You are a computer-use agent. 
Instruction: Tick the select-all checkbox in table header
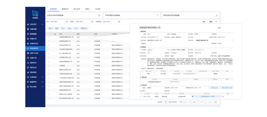point(49,34)
